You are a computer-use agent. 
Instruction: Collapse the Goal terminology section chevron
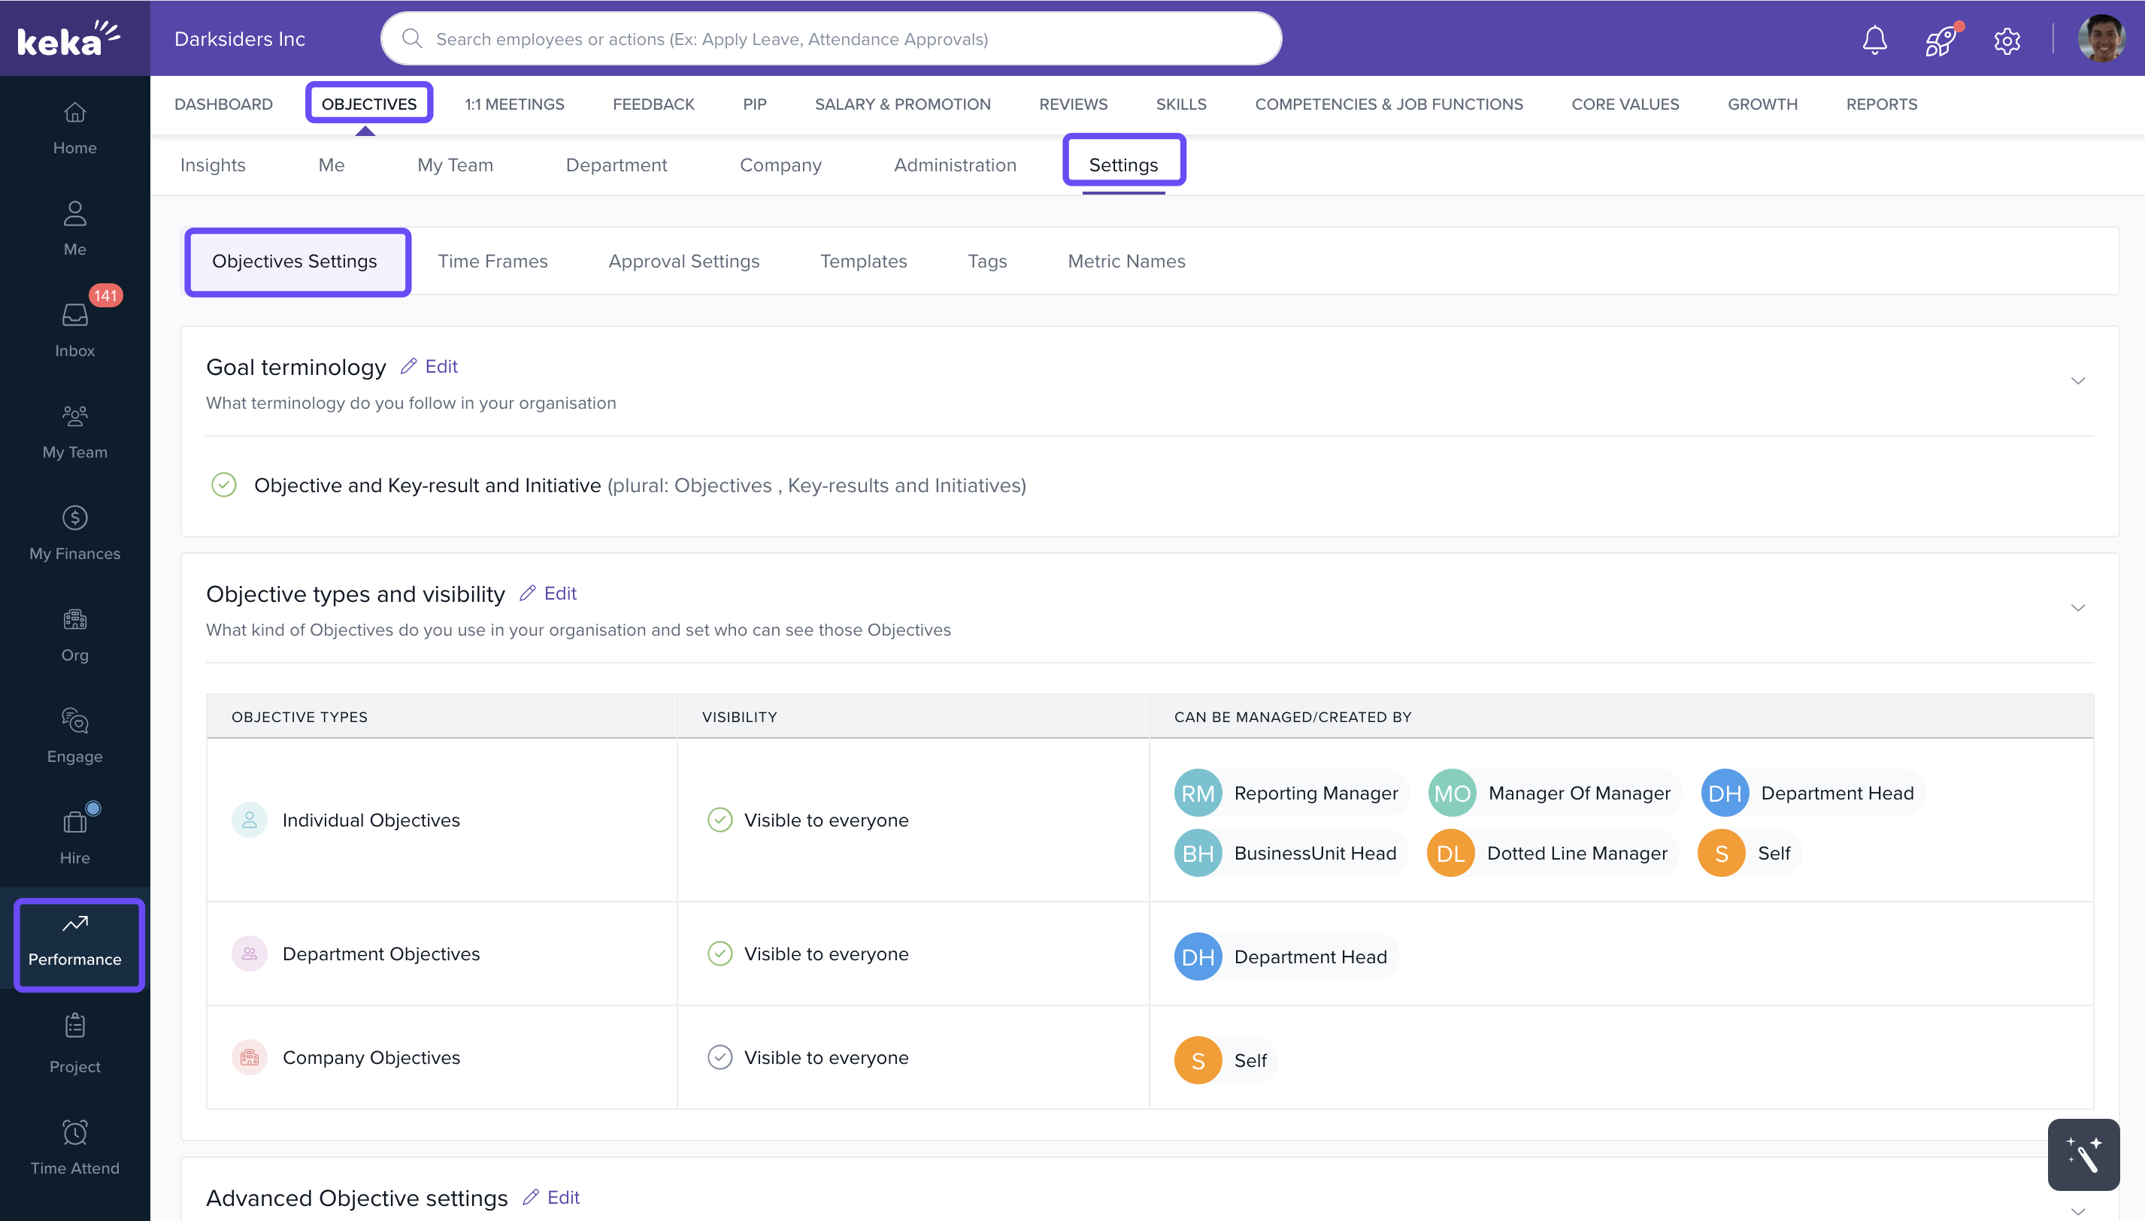(x=2077, y=381)
